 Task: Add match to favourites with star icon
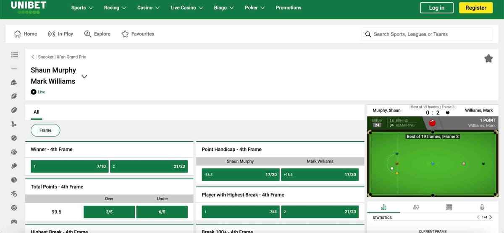[x=488, y=59]
